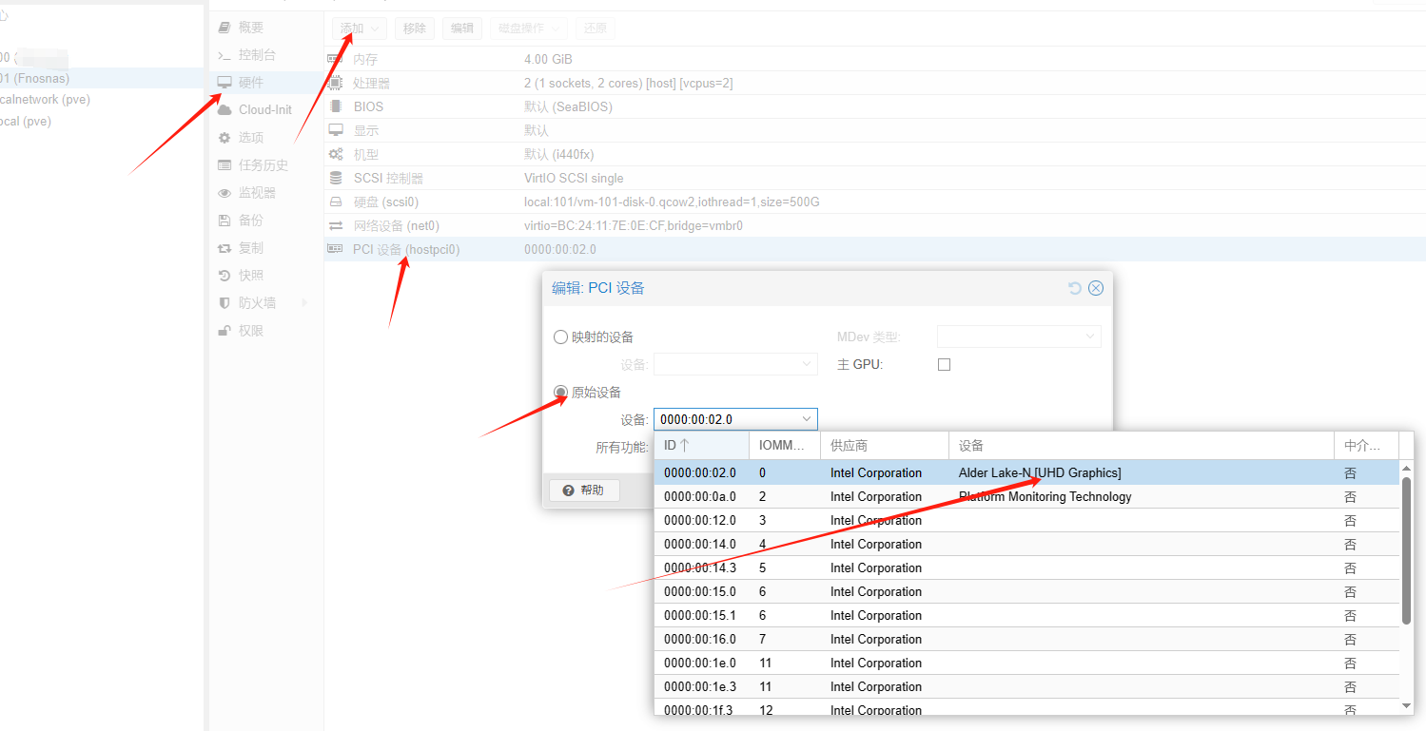This screenshot has height=731, width=1426.
Task: Click the memory icon beside 内存
Action: click(336, 59)
